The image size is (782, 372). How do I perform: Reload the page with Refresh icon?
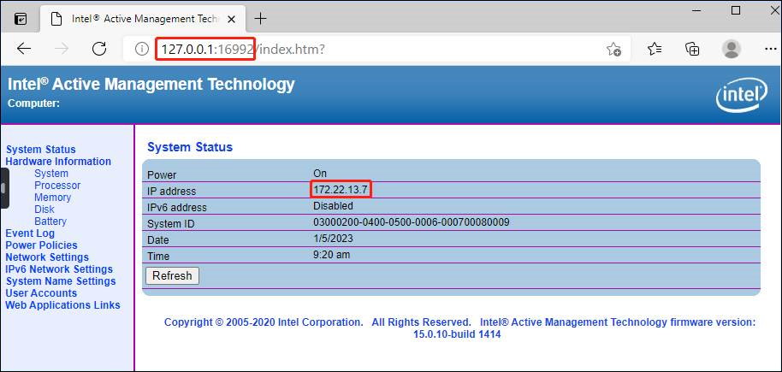click(99, 49)
